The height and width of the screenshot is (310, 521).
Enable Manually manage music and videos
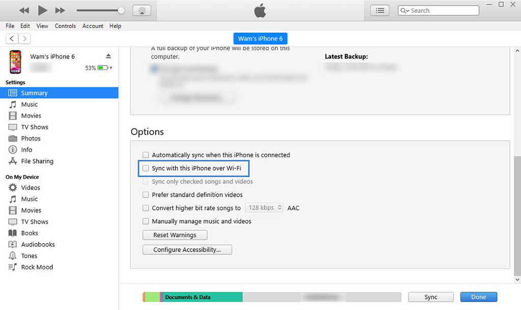click(146, 222)
